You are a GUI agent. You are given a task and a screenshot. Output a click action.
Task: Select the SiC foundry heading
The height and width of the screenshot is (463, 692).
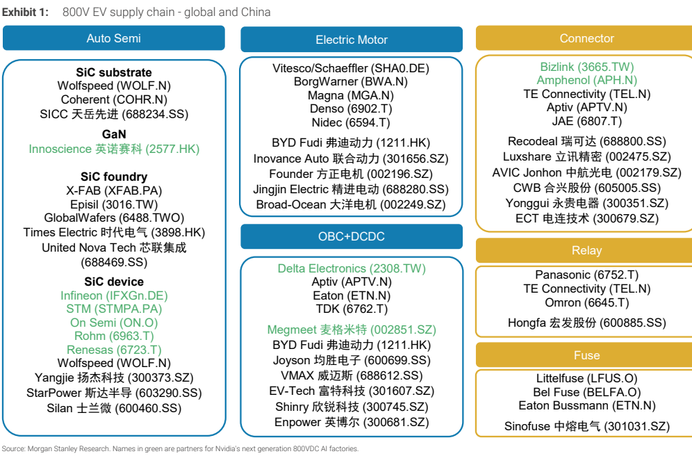coord(114,177)
